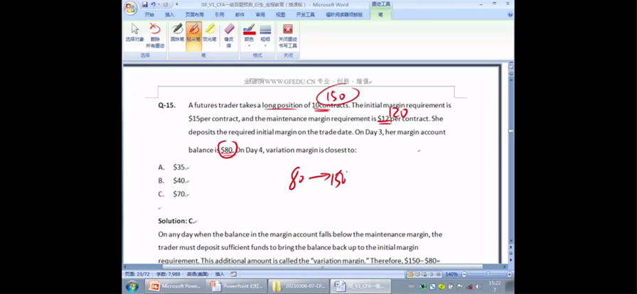Click the 140% zoom level button

tap(451, 274)
